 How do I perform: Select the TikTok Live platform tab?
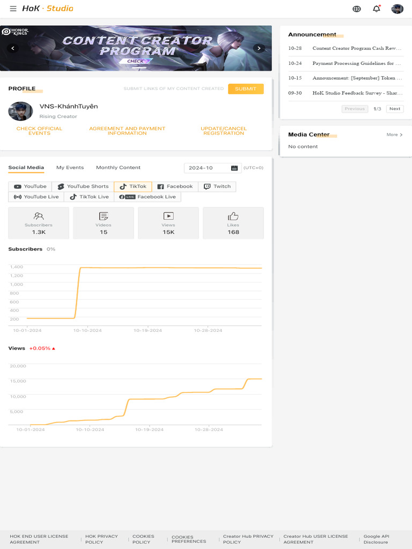(89, 197)
